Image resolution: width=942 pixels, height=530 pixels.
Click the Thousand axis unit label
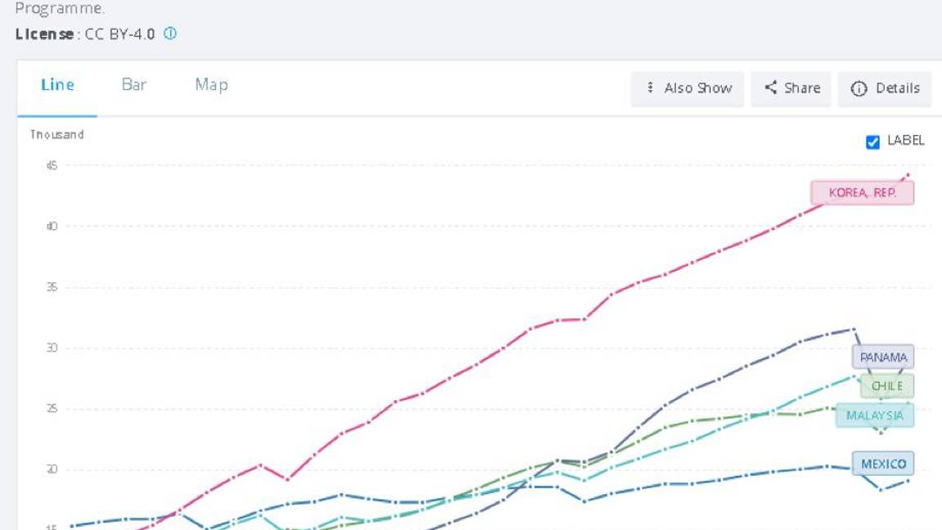click(x=57, y=134)
